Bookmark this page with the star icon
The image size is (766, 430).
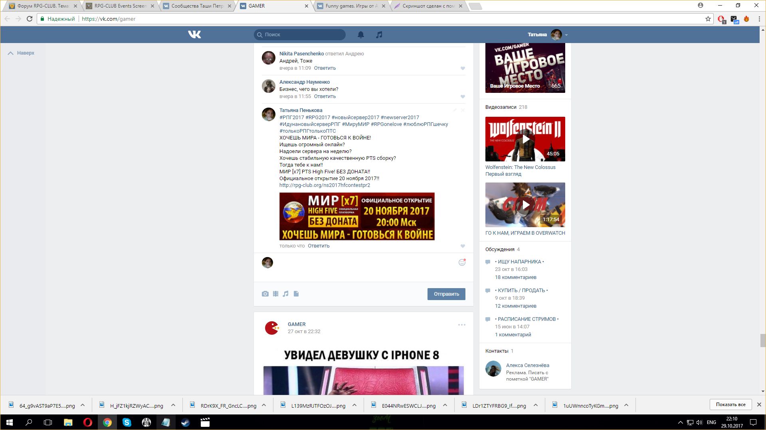[708, 19]
